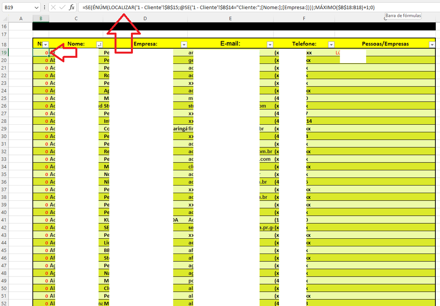
Task: Select row 25 header
Action: 4,98
